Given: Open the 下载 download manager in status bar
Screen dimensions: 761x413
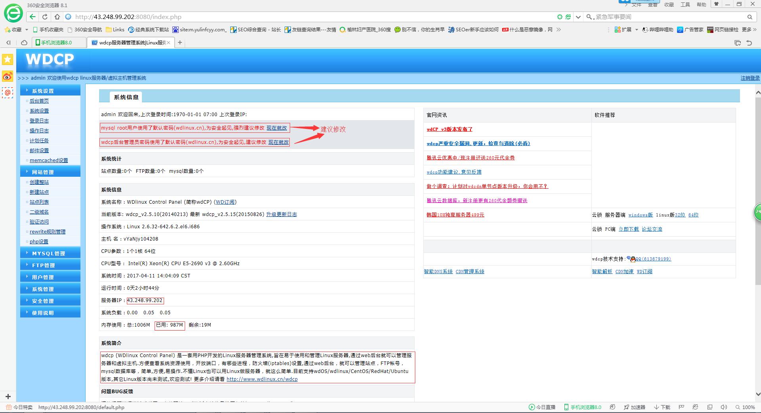Looking at the screenshot, I should click(x=662, y=407).
